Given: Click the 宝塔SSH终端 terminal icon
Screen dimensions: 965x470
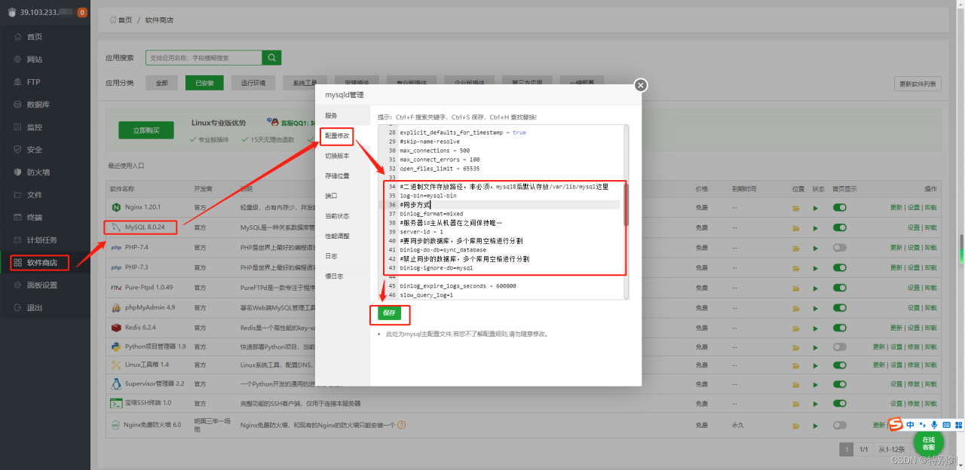Looking at the screenshot, I should click(116, 403).
